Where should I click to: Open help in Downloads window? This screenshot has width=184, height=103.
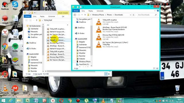[158, 11]
